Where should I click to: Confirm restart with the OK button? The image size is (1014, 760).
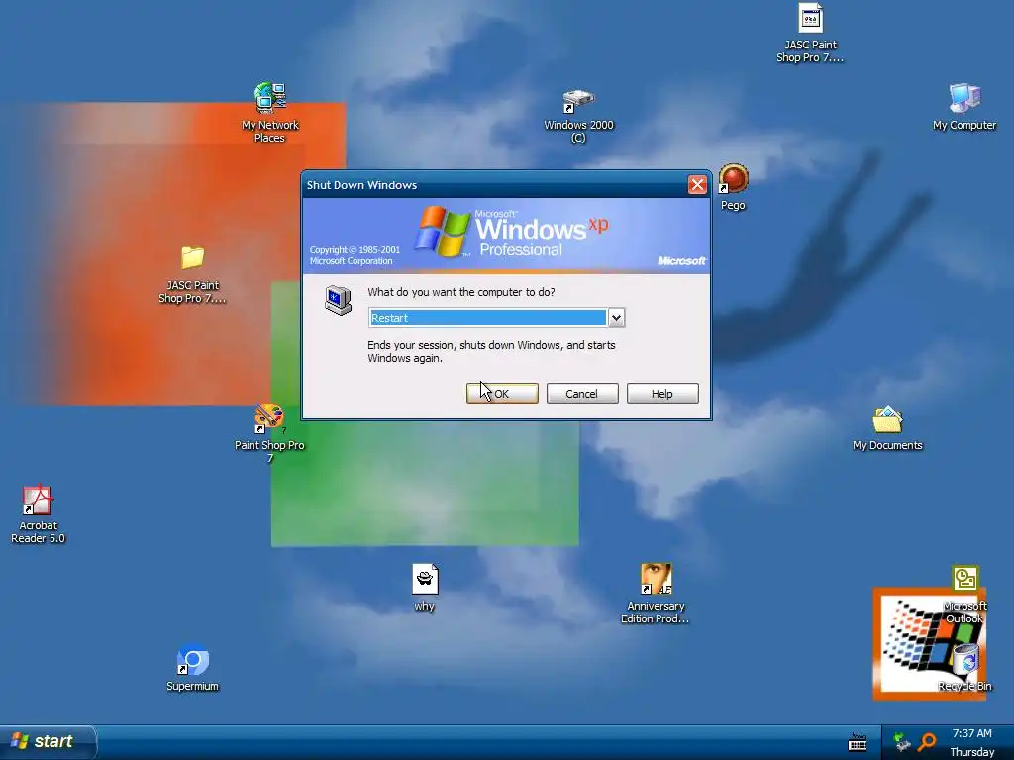[x=502, y=394]
